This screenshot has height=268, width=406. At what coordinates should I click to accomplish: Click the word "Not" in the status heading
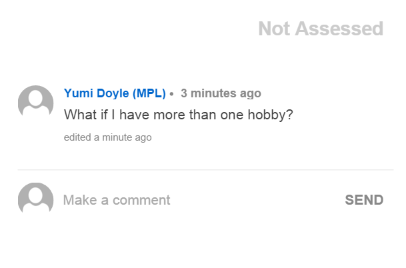click(x=274, y=29)
